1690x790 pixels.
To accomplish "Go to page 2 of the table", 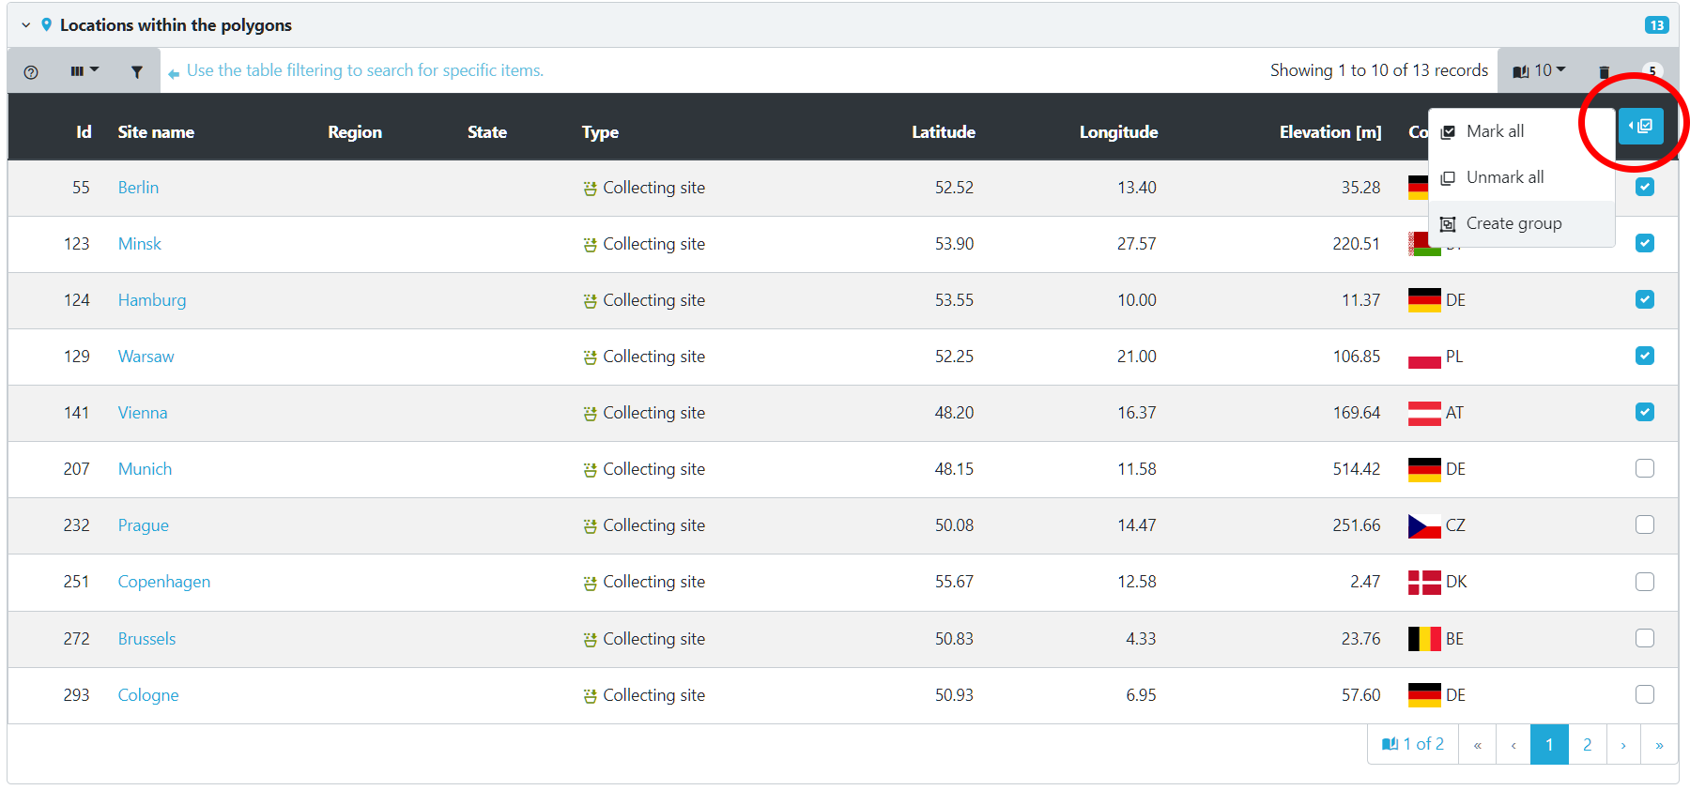I will pos(1587,745).
